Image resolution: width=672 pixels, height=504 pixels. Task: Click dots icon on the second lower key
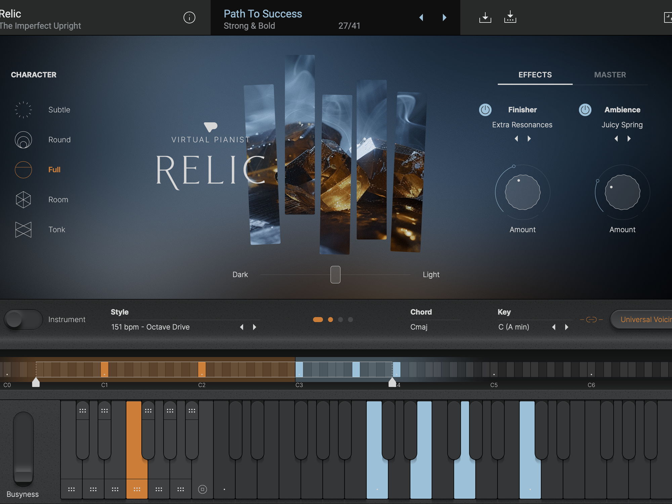tap(93, 489)
